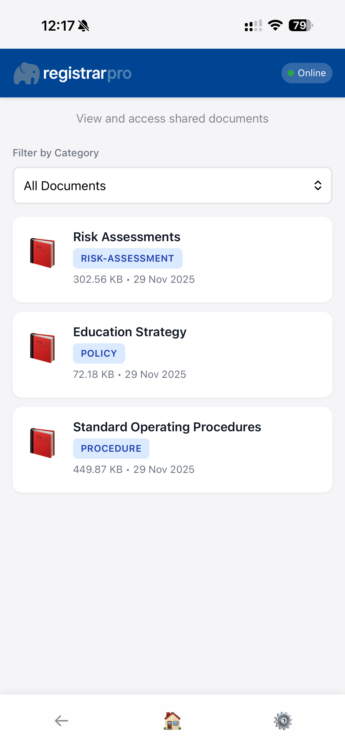345x751 pixels.
Task: Open settings with the gear icon
Action: [283, 721]
